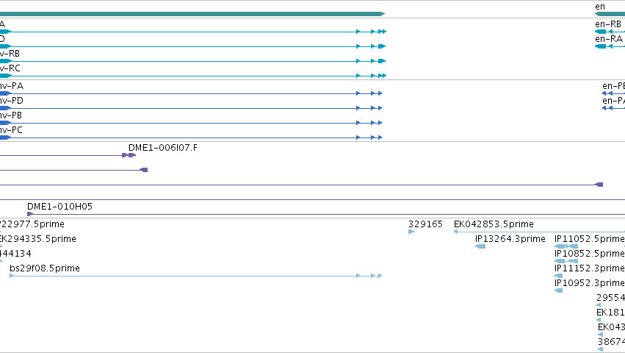Select the nv-RC transcript label
This screenshot has height=353, width=625.
[10, 68]
